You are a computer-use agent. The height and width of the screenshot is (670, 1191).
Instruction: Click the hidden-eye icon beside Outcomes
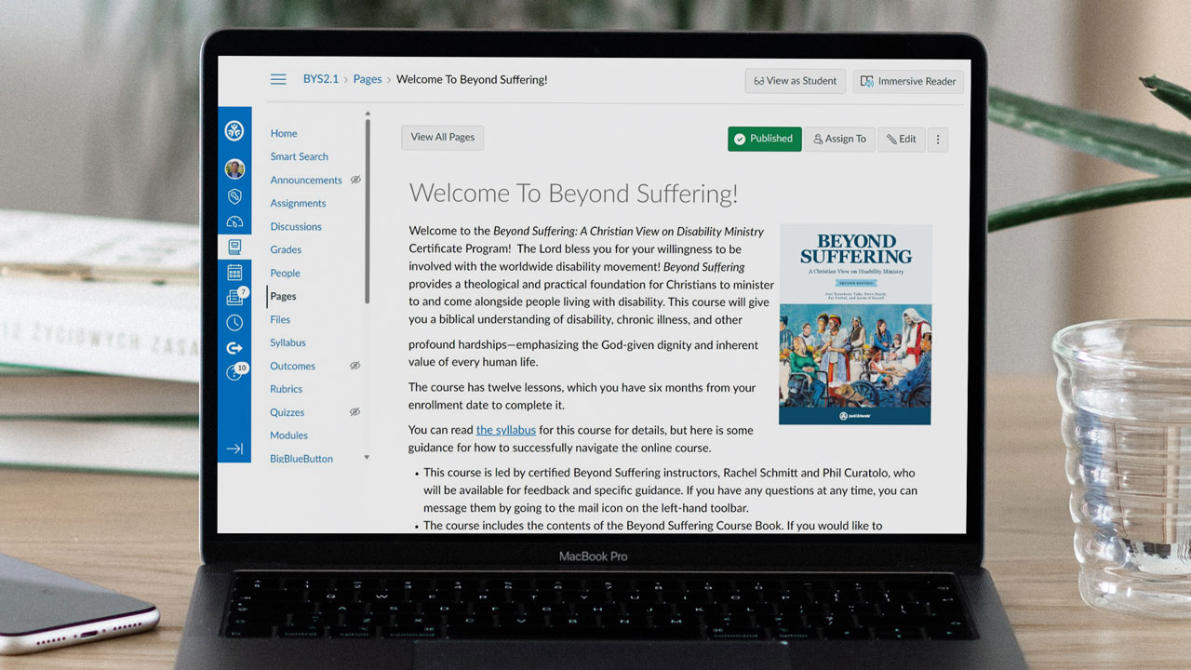pyautogui.click(x=355, y=366)
